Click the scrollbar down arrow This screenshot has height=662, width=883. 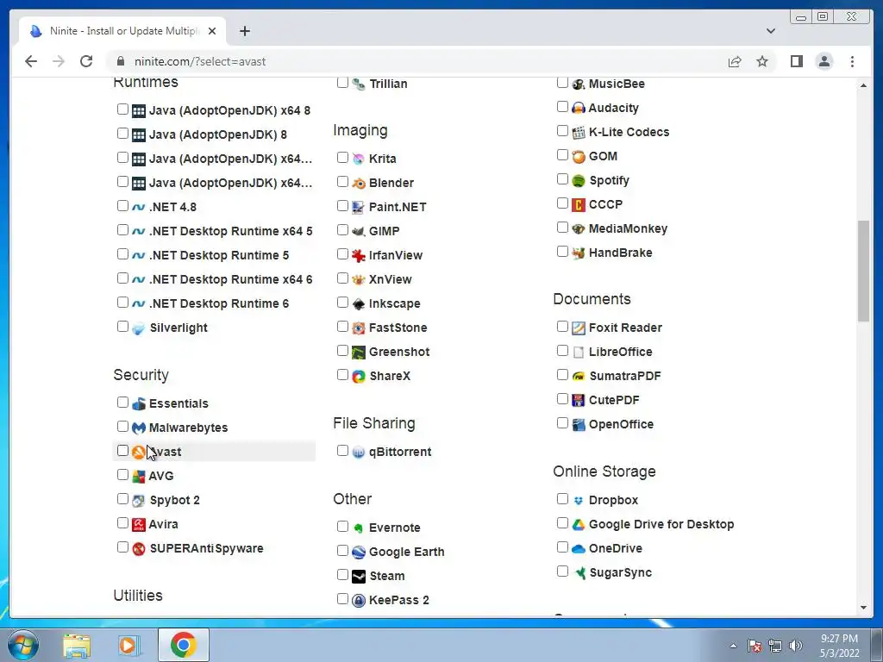[863, 608]
